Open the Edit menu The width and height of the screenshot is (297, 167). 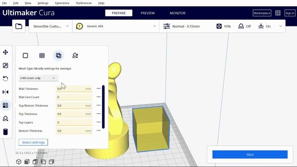click(16, 3)
